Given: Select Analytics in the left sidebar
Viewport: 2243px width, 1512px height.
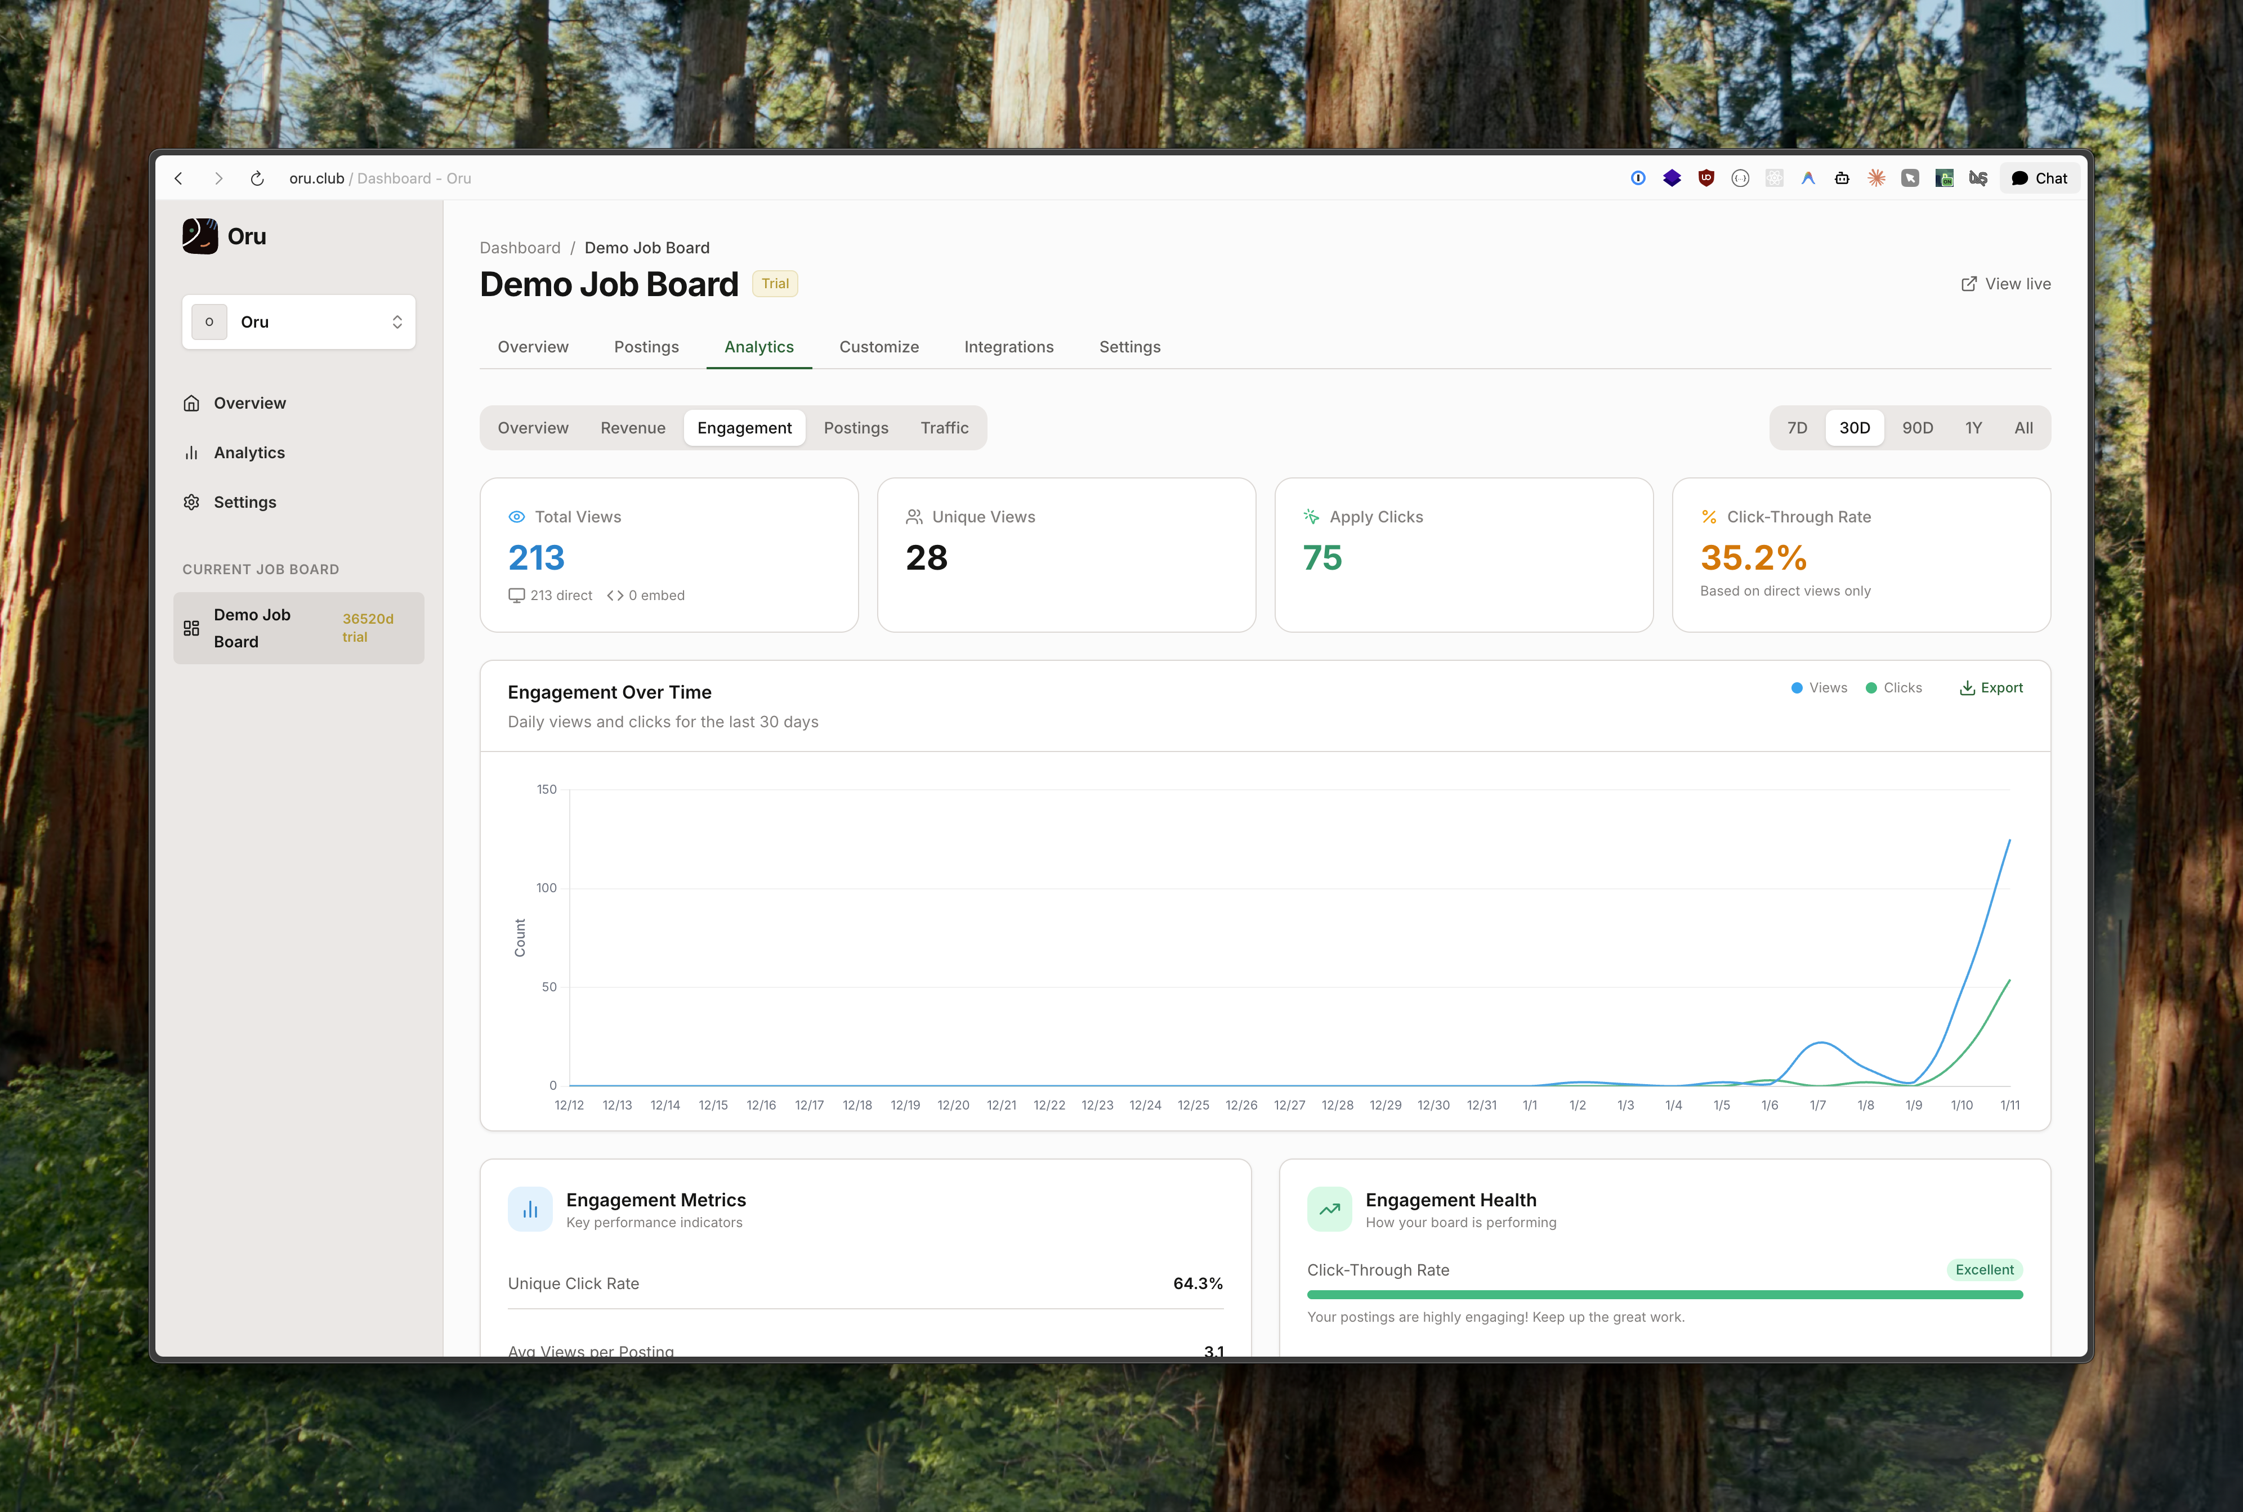Looking at the screenshot, I should click(x=249, y=452).
